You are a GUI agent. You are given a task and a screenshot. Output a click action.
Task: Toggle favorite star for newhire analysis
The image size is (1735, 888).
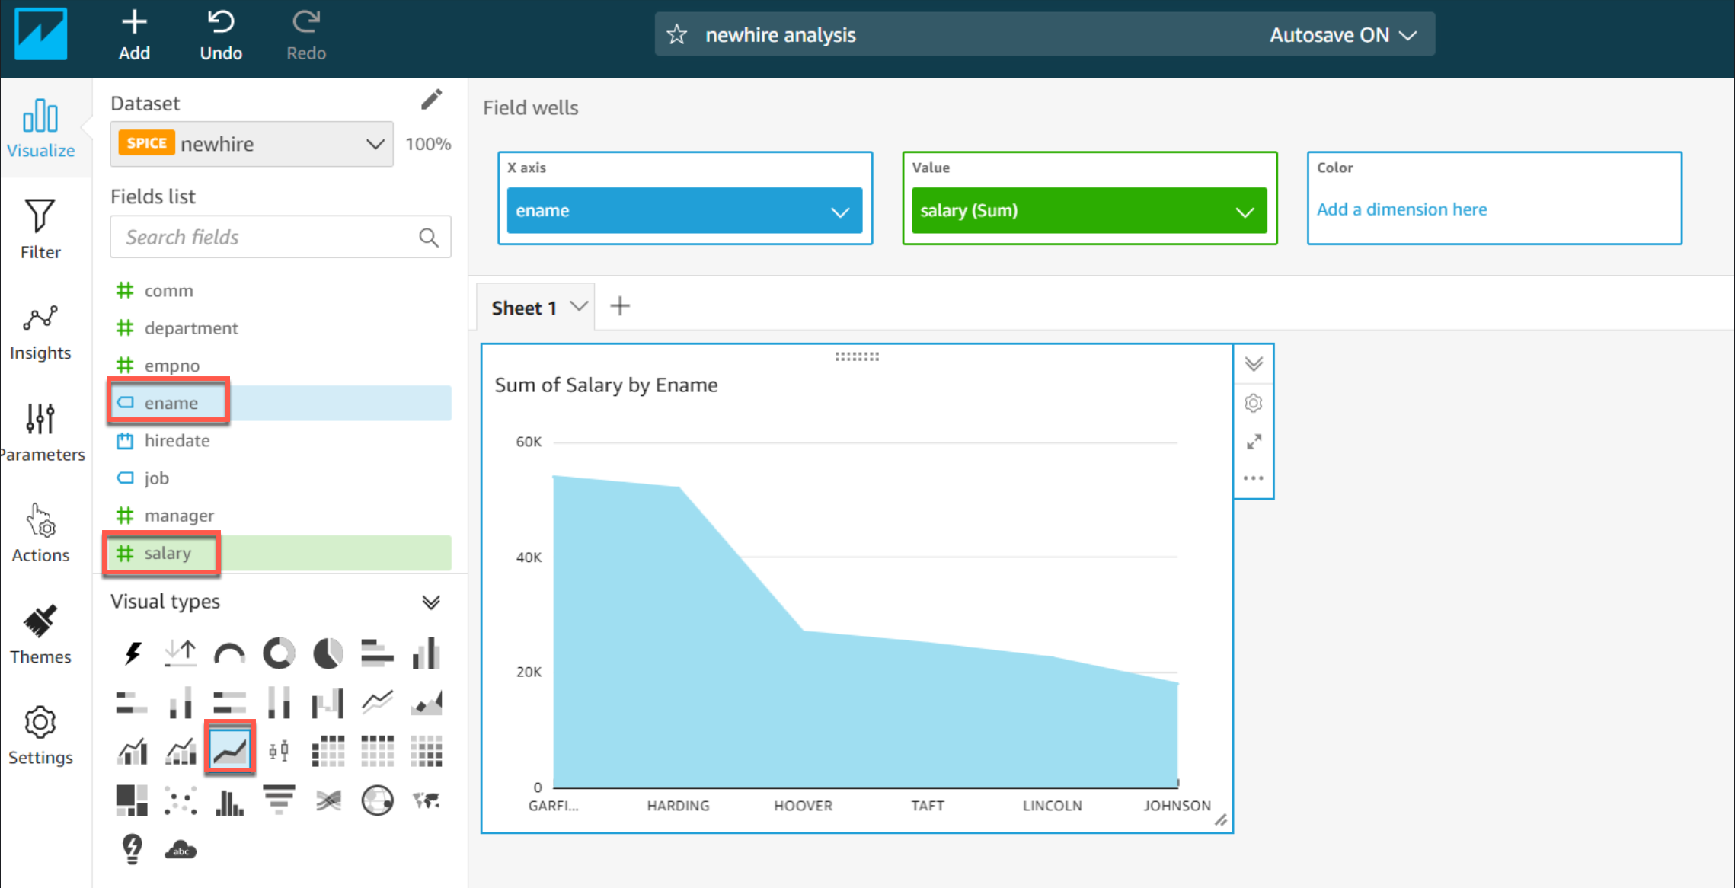pyautogui.click(x=676, y=35)
